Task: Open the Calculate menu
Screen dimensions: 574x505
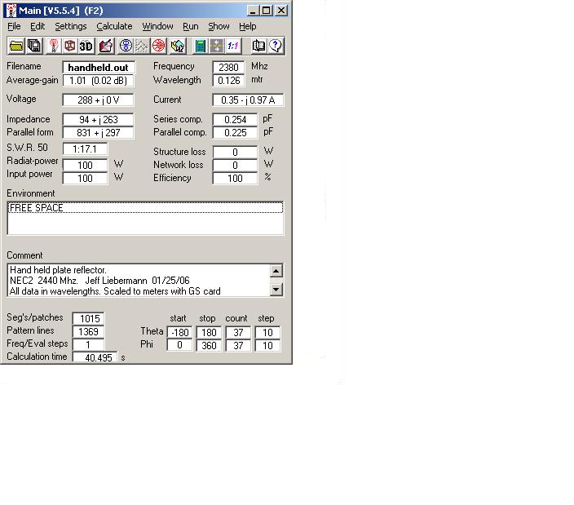Action: pyautogui.click(x=114, y=26)
